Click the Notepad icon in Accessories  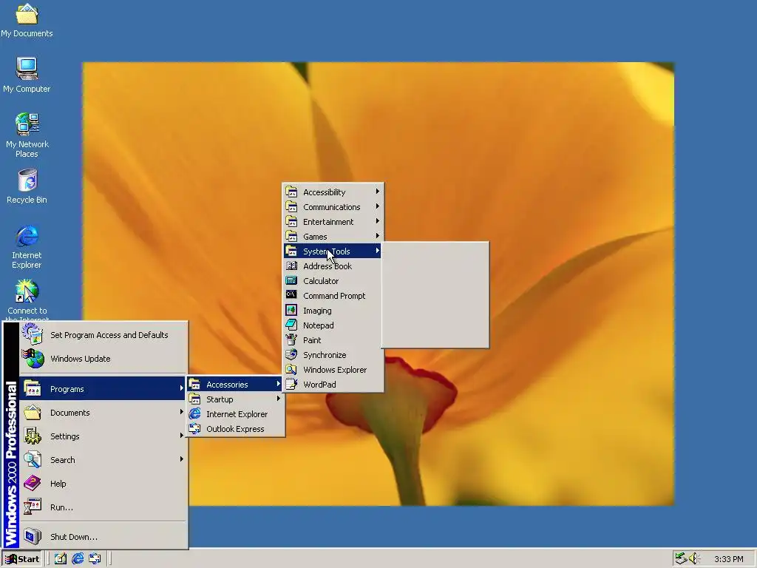click(291, 325)
